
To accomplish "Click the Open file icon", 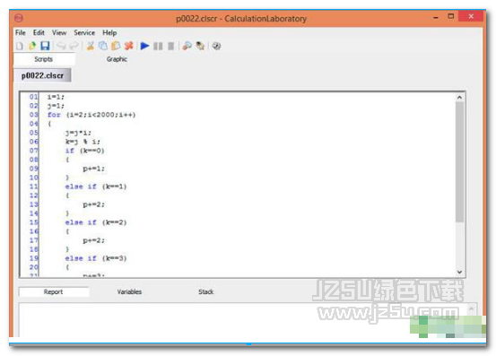I will tap(32, 46).
